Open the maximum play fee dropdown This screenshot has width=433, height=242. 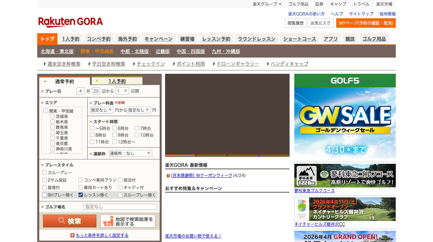coord(139,110)
